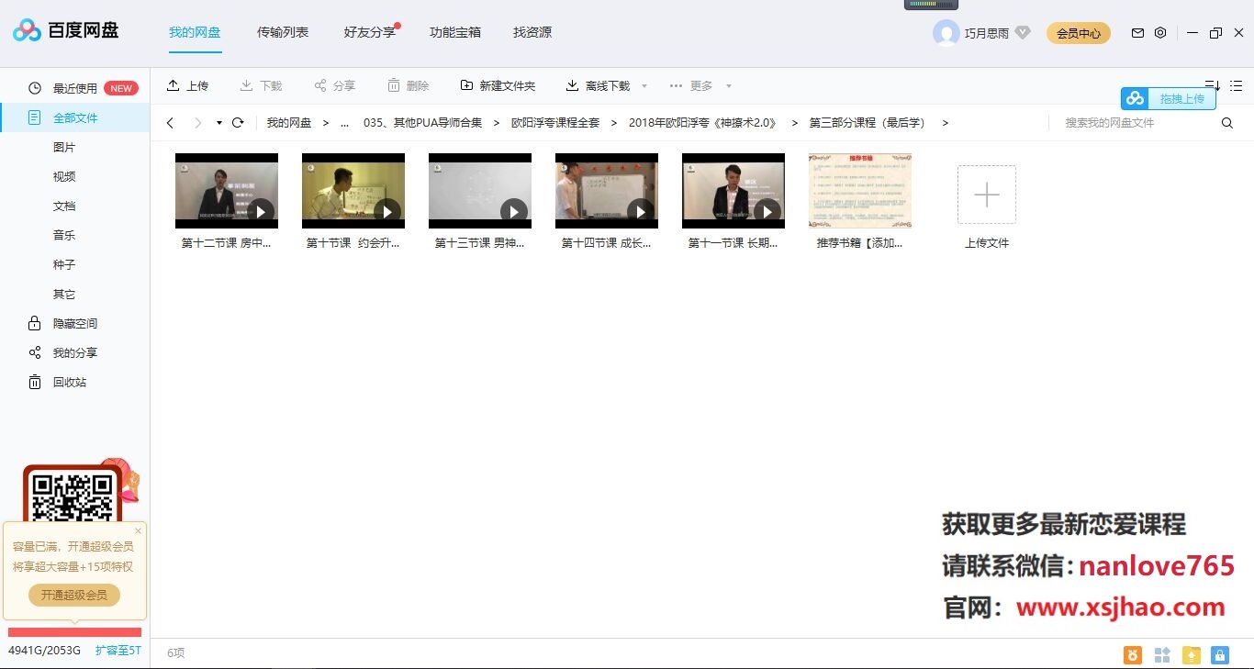Screen dimensions: 1254x669
Task: Expand the collapsed breadcrumb ellipsis
Action: click(344, 123)
